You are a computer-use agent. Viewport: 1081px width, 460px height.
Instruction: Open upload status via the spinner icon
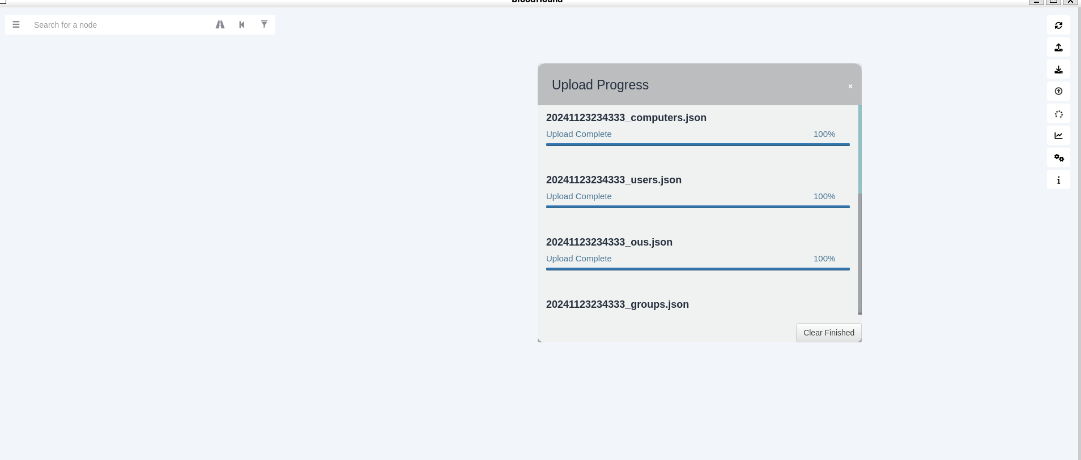point(1058,114)
